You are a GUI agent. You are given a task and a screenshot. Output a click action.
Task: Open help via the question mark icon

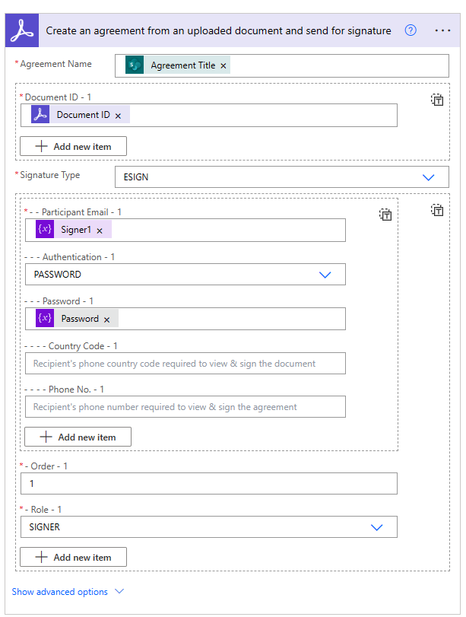(411, 30)
